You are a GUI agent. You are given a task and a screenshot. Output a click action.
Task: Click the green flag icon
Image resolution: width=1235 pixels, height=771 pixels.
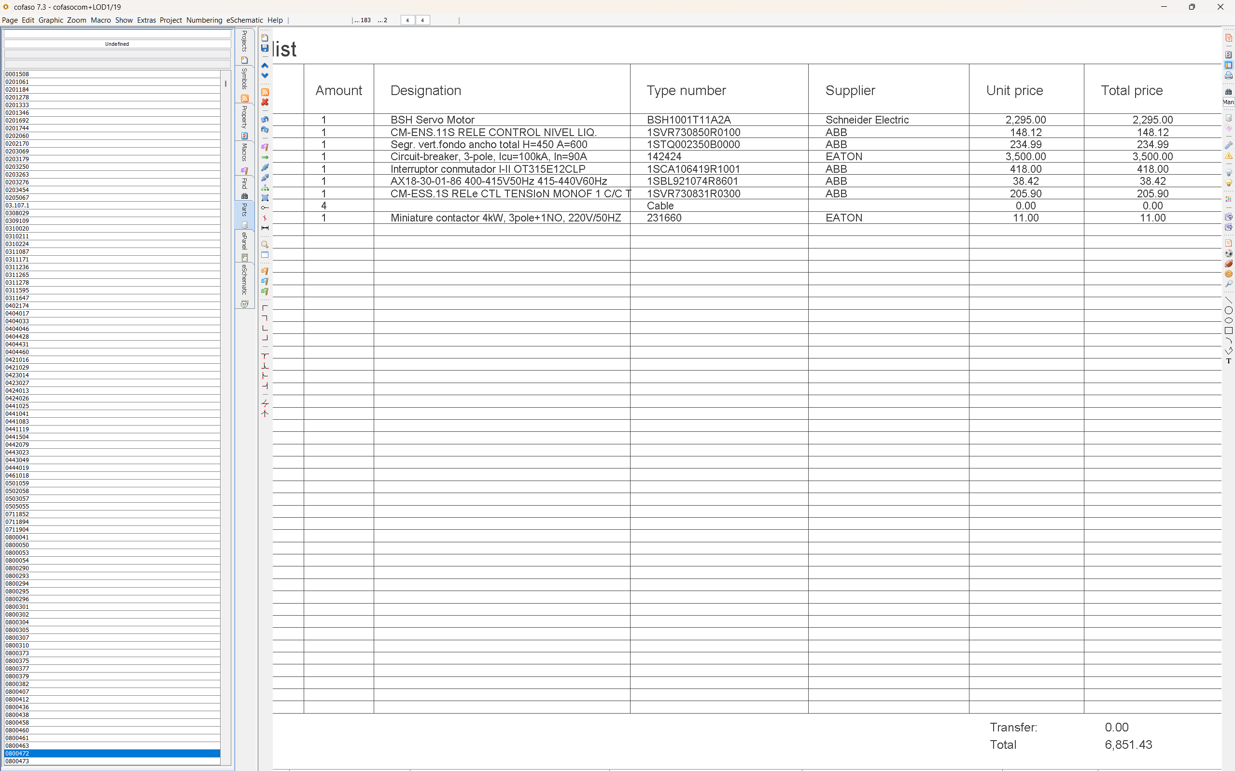pos(265,292)
